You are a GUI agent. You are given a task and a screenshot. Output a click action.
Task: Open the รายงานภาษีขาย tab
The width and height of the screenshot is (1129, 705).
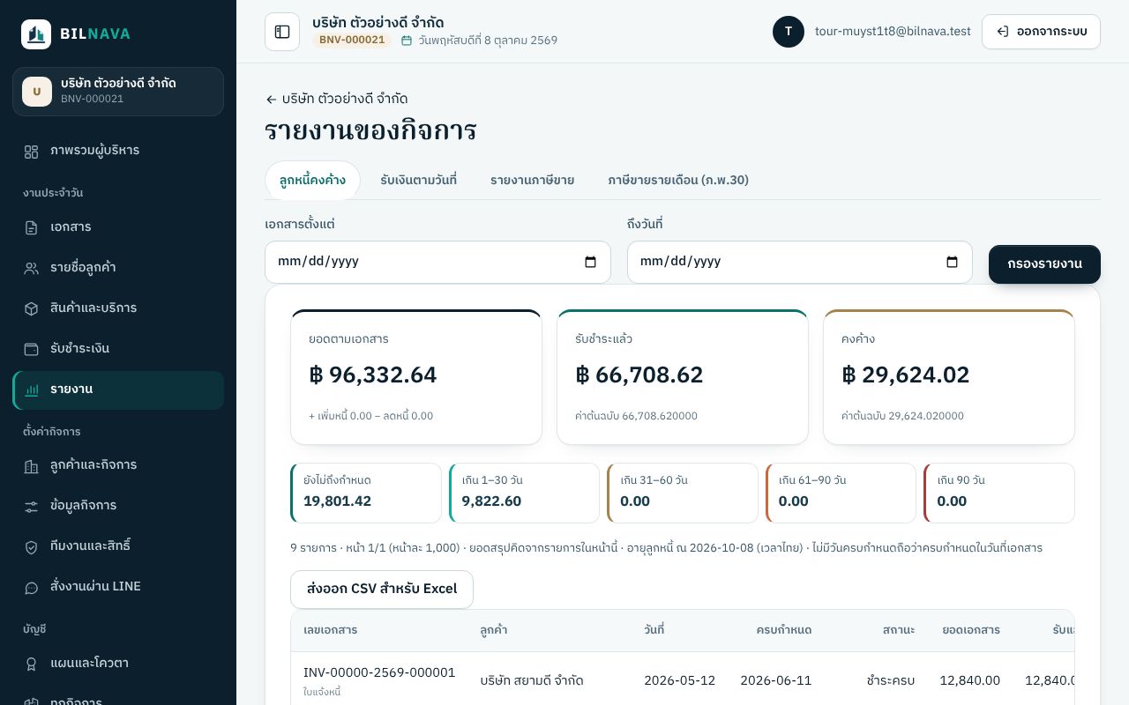(532, 180)
